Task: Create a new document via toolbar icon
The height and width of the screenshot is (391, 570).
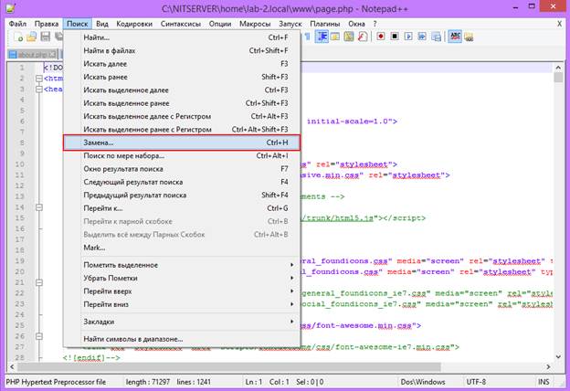Action: 18,37
